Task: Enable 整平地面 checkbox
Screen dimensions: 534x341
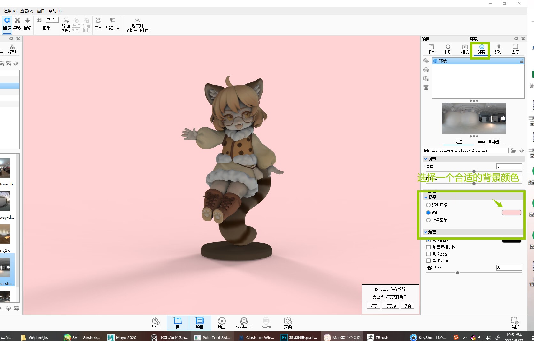Action: [428, 260]
